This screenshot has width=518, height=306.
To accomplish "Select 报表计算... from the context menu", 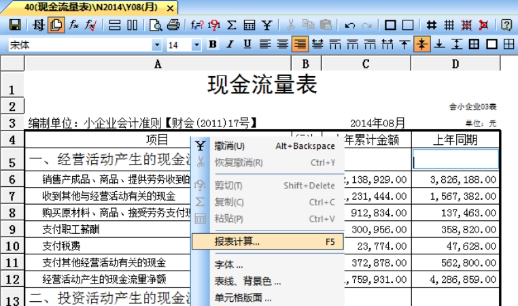I will [237, 241].
